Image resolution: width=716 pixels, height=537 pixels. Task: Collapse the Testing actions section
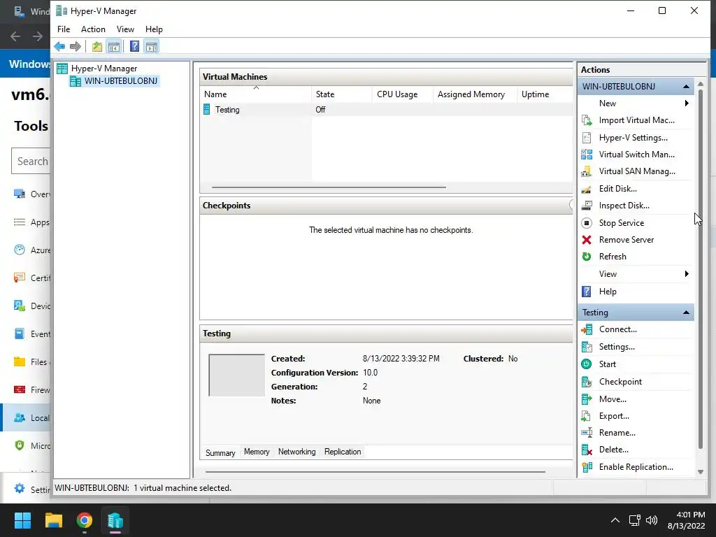tap(686, 313)
